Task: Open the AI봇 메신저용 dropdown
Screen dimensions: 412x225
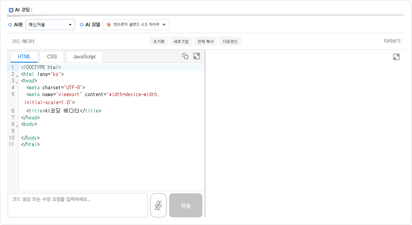Action: click(x=50, y=25)
